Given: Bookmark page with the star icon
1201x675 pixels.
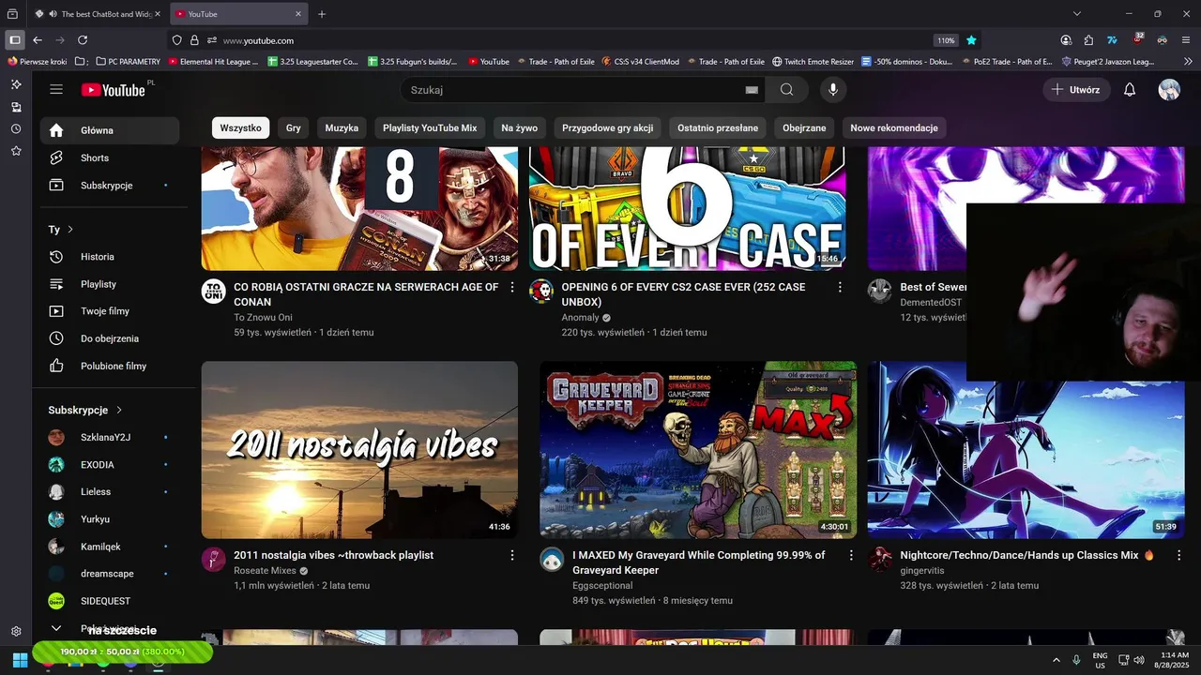Looking at the screenshot, I should pos(971,40).
